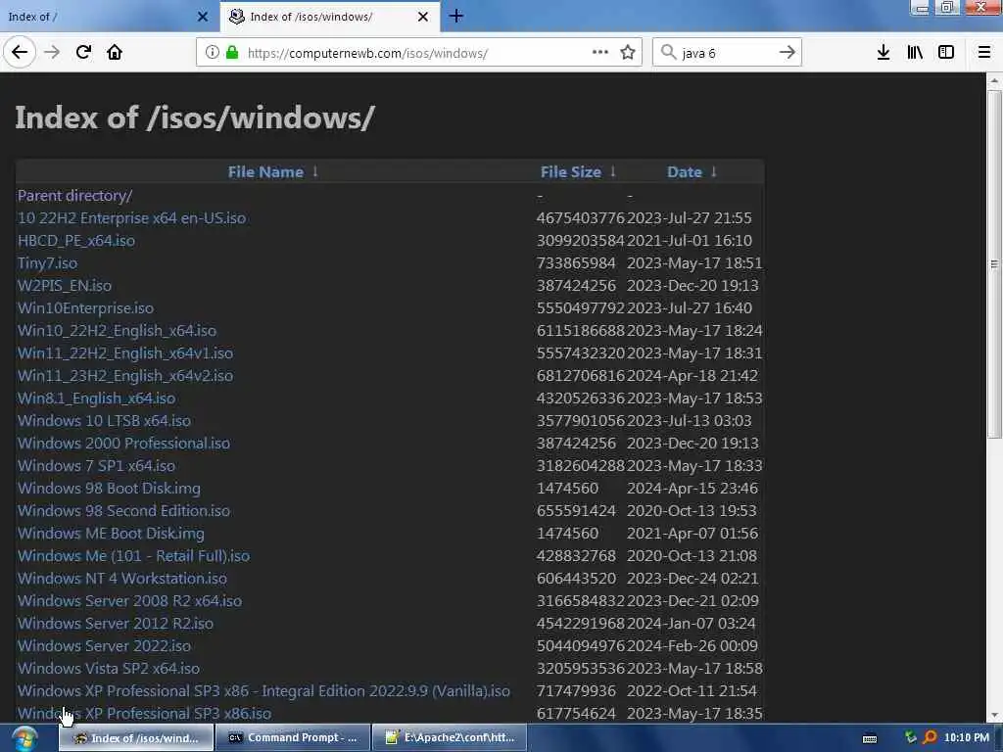Download Windows Server 2008 R2 x64.iso

130,600
